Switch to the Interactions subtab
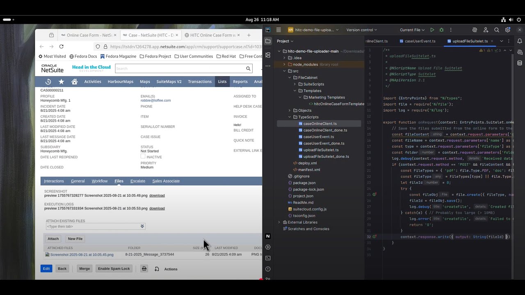Image resolution: width=525 pixels, height=295 pixels. tap(54, 181)
